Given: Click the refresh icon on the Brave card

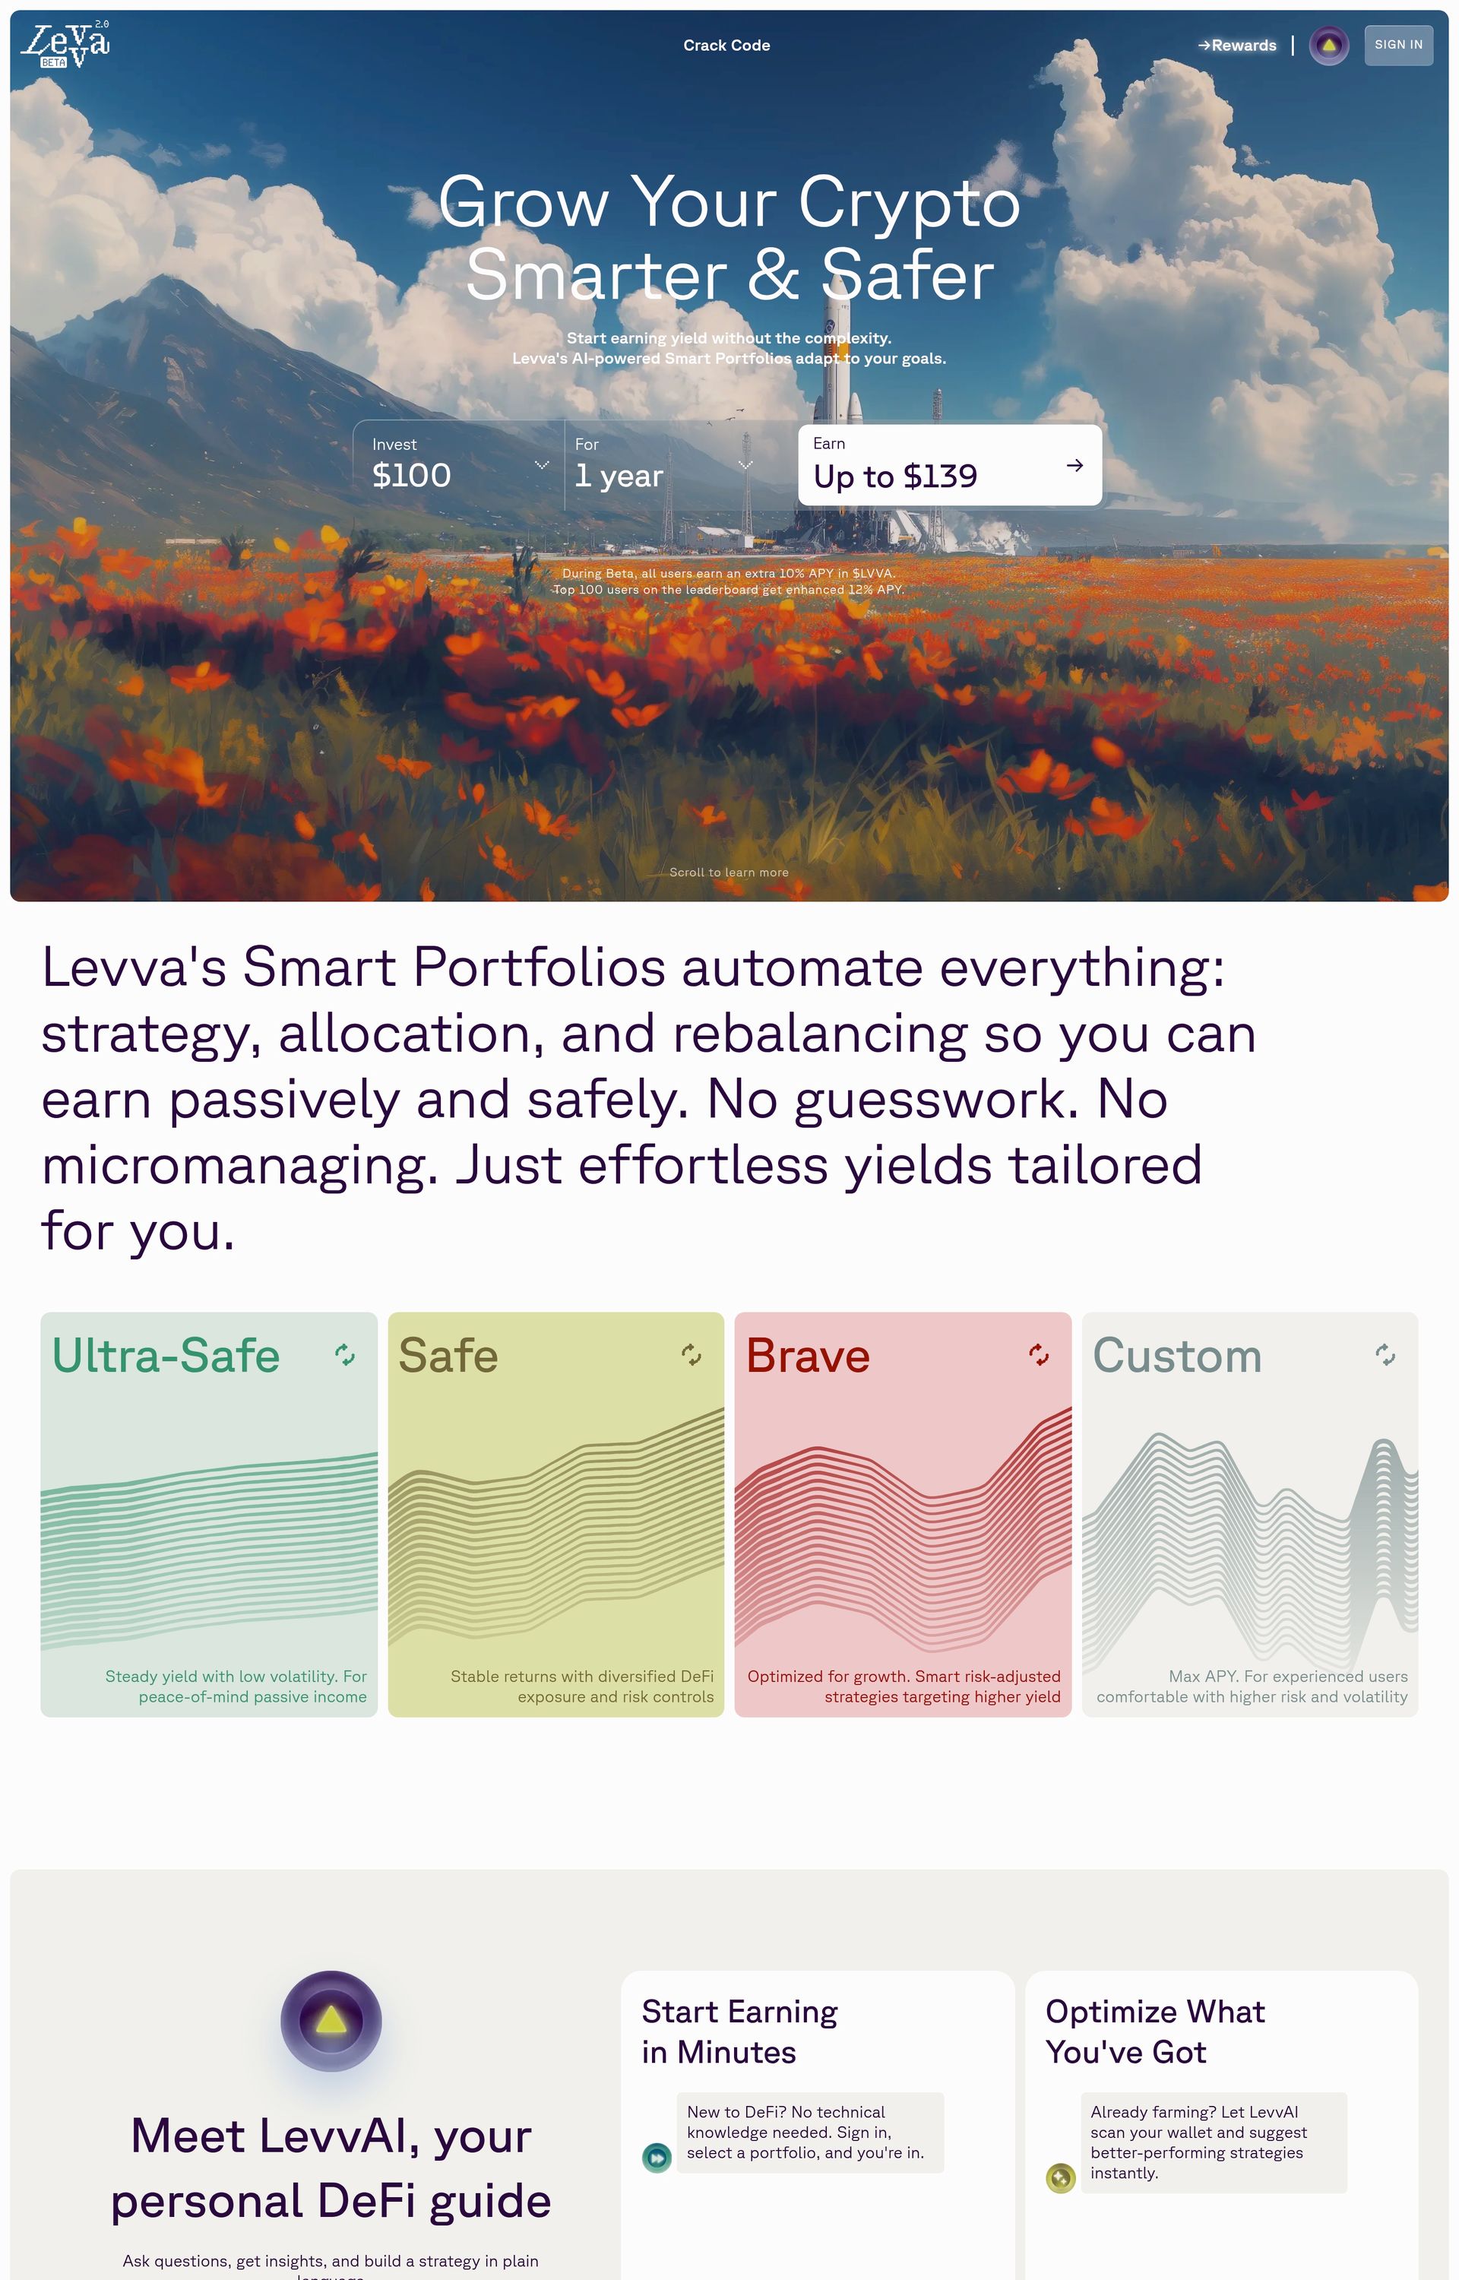Looking at the screenshot, I should (x=1038, y=1354).
